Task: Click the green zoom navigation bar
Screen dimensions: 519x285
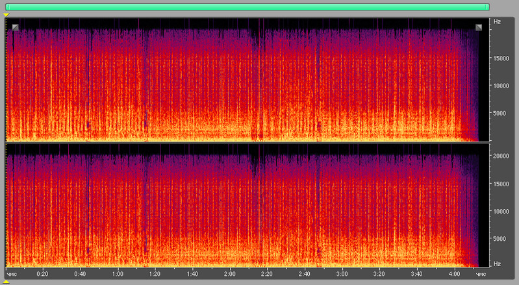Action: [247, 6]
